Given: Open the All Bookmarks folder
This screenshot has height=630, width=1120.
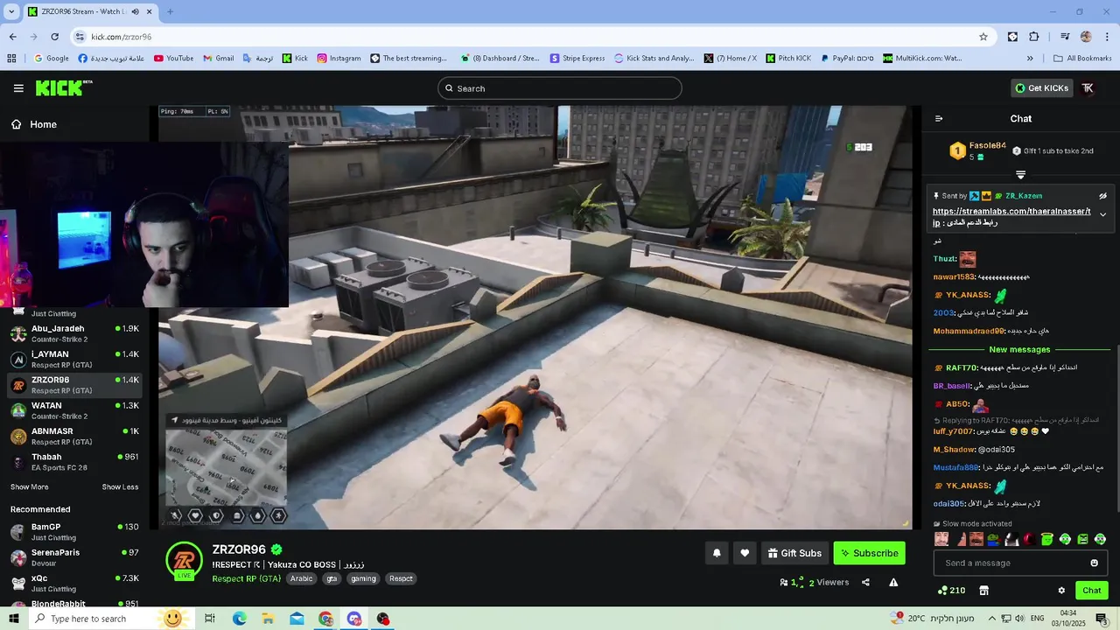Looking at the screenshot, I should 1082,59.
